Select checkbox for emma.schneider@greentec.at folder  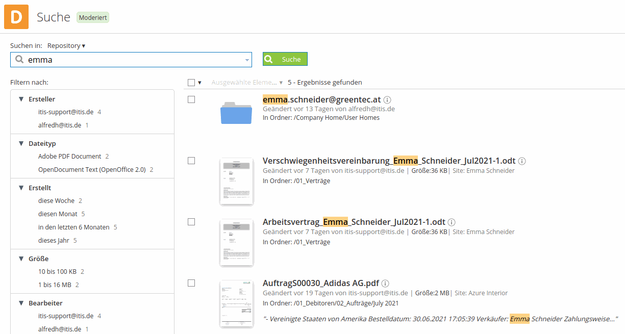(x=191, y=99)
